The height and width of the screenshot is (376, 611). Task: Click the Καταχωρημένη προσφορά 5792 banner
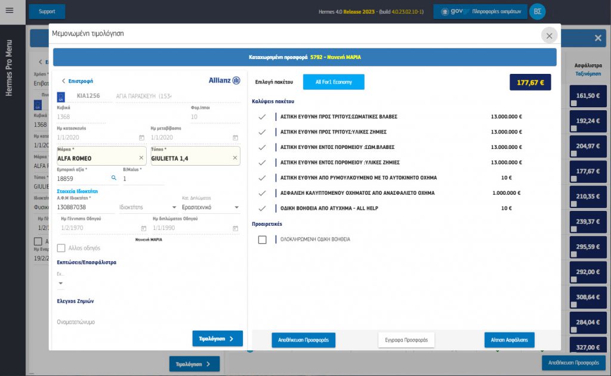tap(305, 57)
